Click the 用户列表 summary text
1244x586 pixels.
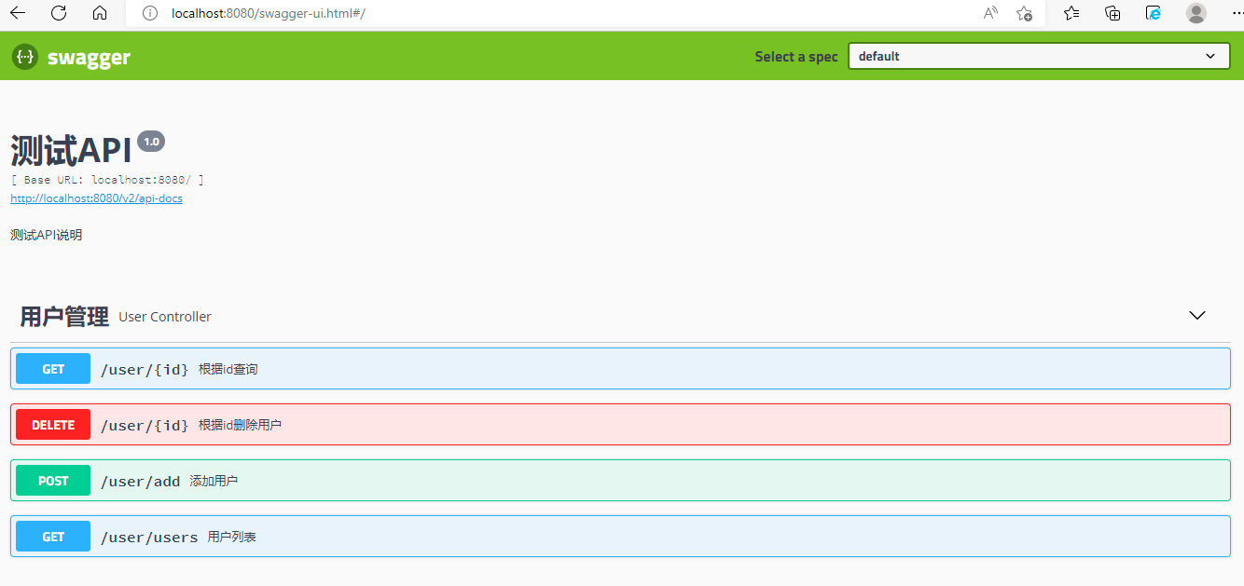[x=232, y=537]
